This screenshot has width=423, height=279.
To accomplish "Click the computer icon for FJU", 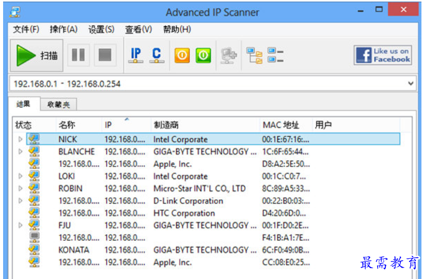I will click(x=34, y=225).
